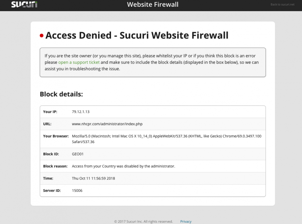Click the GEO01 block ID value
The image size is (302, 224).
point(77,154)
